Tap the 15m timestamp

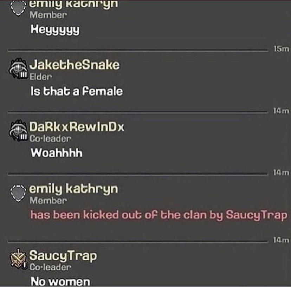click(282, 49)
